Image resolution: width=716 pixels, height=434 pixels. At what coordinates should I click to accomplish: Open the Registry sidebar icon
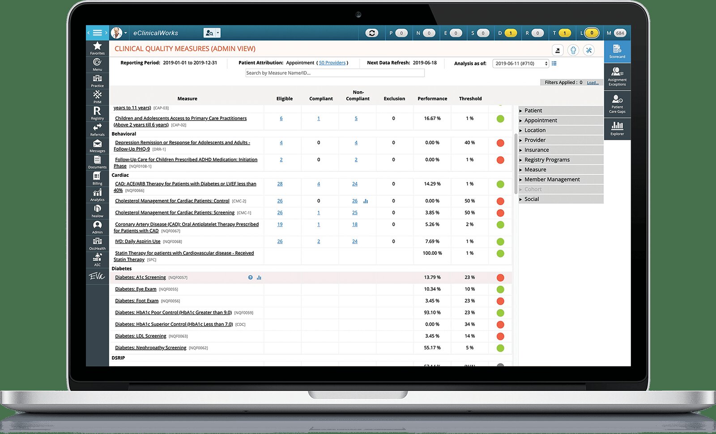click(x=97, y=113)
